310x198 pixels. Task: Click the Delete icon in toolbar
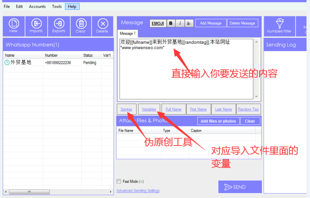[x=103, y=26]
